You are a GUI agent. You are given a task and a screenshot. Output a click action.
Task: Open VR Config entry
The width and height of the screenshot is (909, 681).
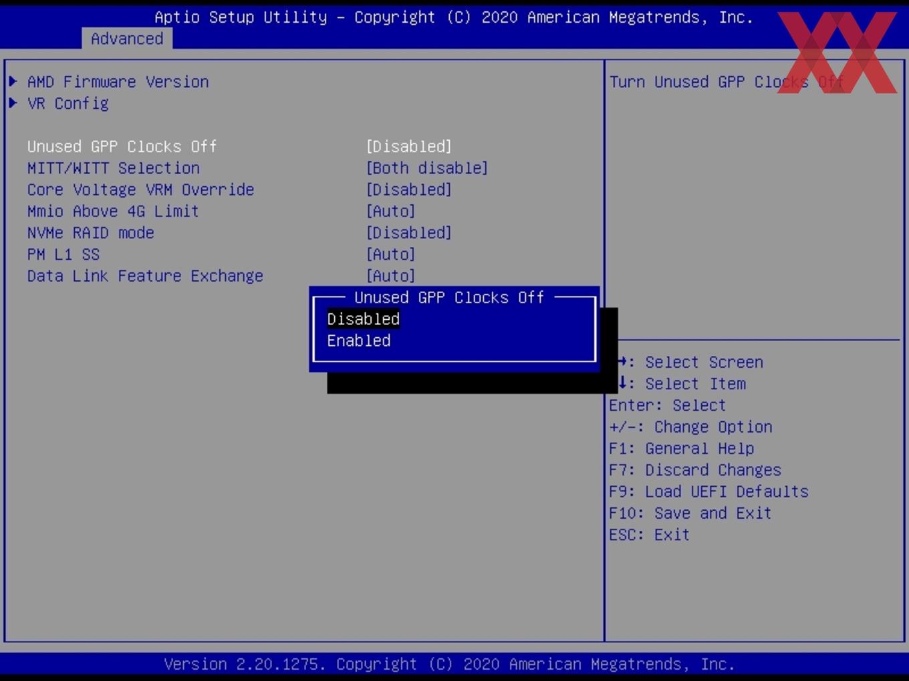tap(68, 103)
